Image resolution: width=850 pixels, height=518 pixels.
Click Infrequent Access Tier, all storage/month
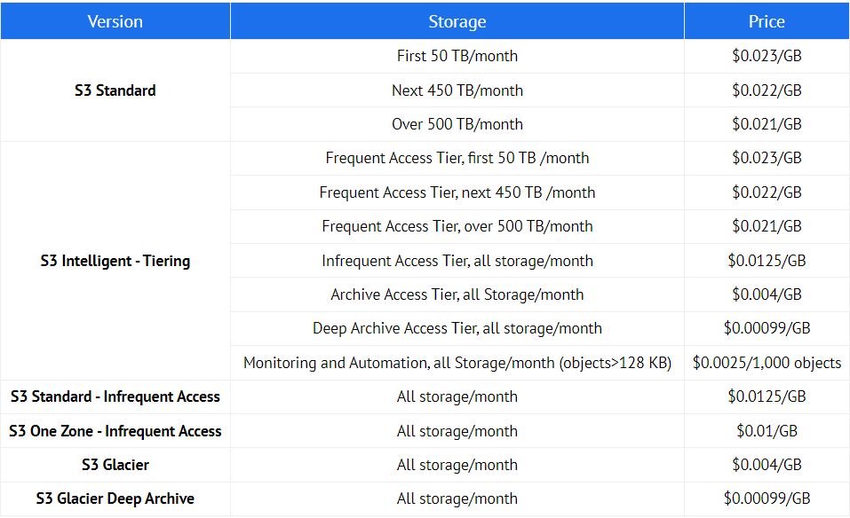pyautogui.click(x=457, y=261)
